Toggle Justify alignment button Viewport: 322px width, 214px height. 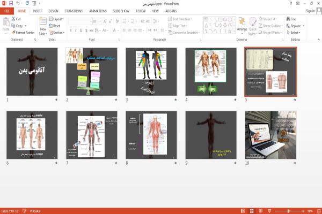pyautogui.click(x=140, y=30)
